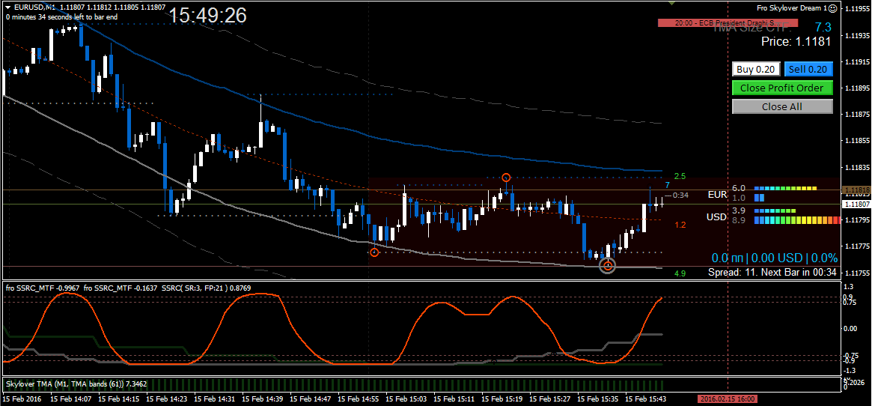Click the Sell 0.20 button

click(808, 69)
